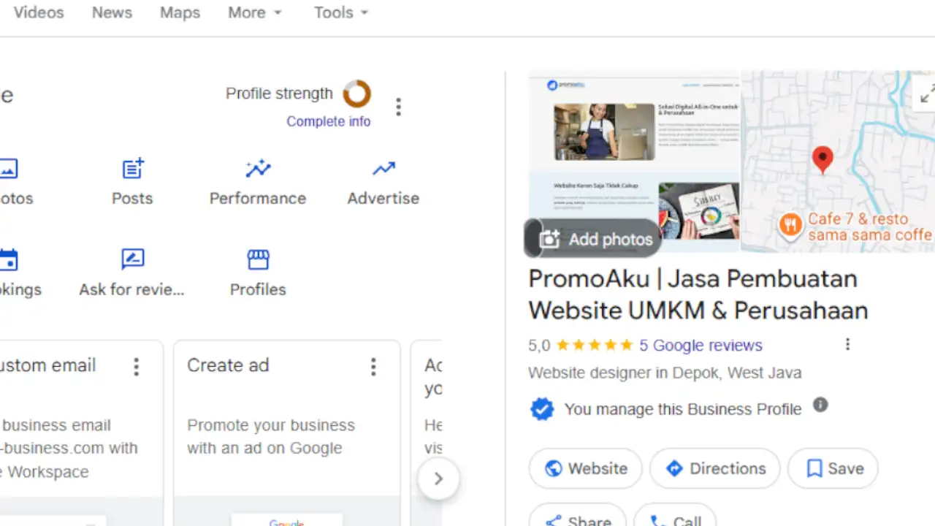Screen dimensions: 935x526
Task: Show next cards with the right chevron
Action: [x=438, y=479]
